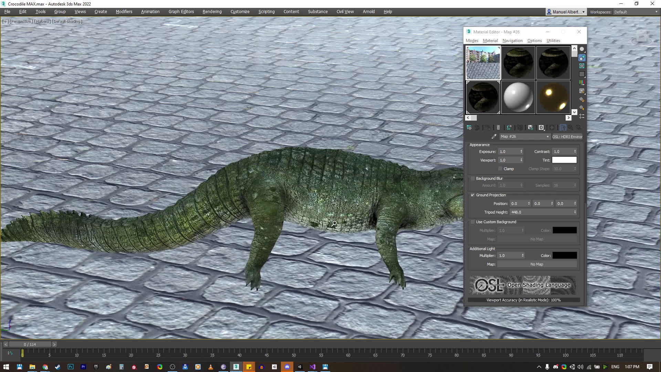Click Reset Map trash can icon
The height and width of the screenshot is (372, 661).
[x=498, y=127]
